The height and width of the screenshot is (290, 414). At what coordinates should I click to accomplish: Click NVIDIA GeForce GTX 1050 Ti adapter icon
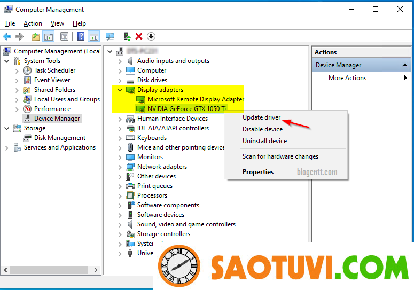click(x=140, y=109)
